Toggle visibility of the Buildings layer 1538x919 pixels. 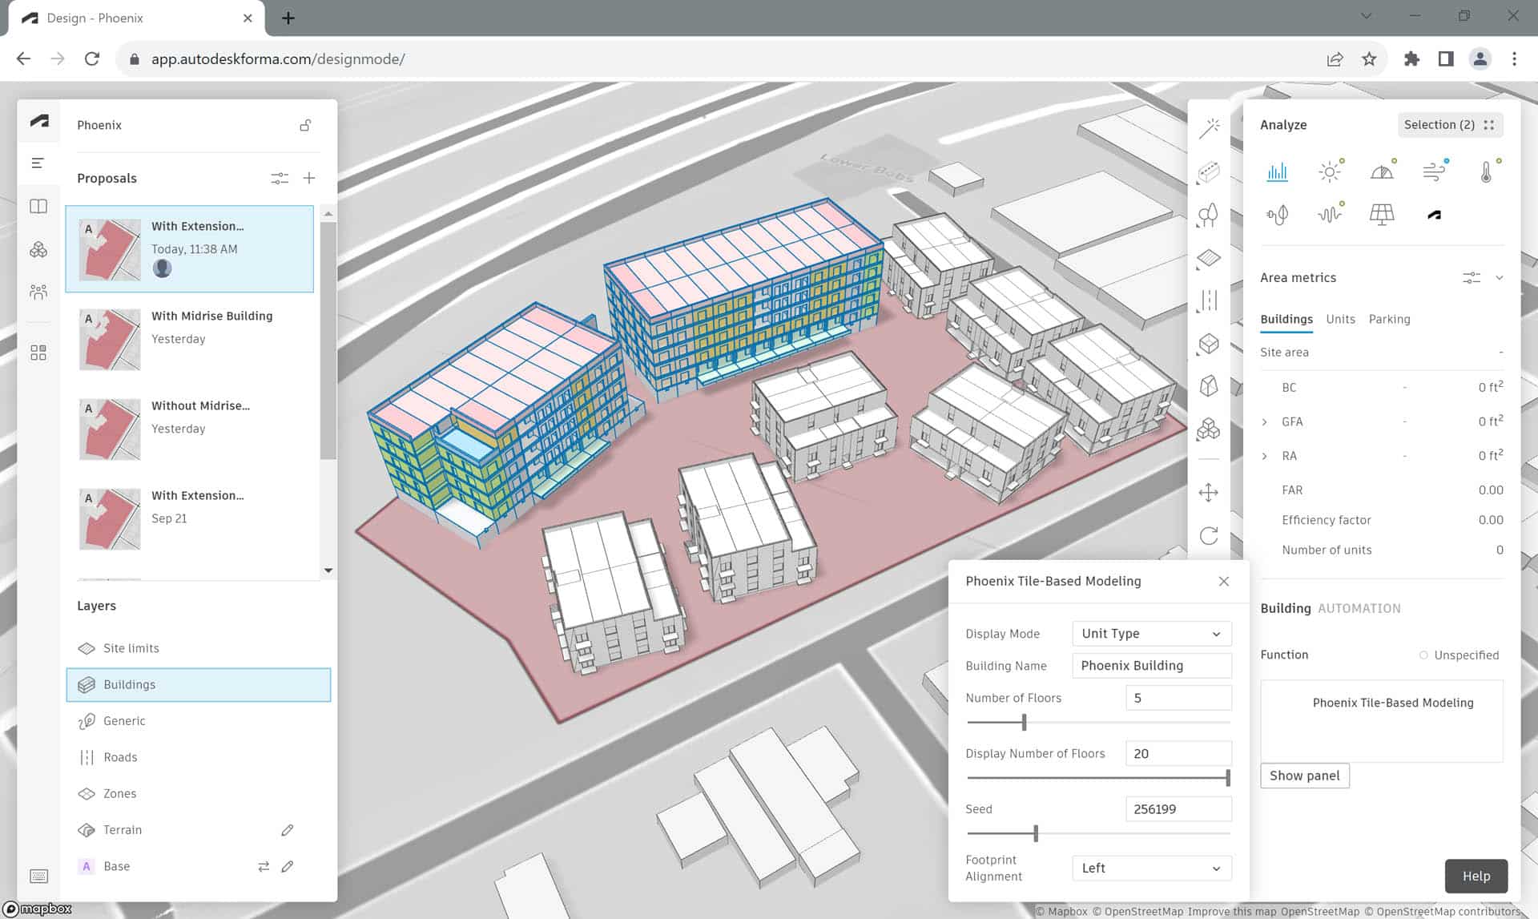[x=87, y=685]
